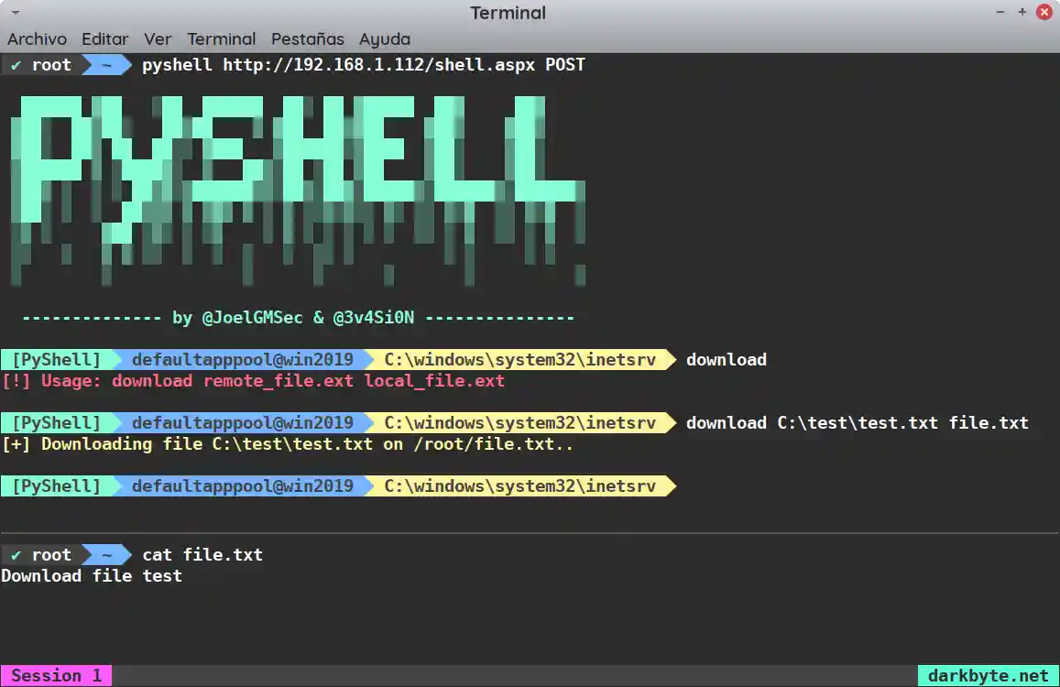Click the Usage: download remote_file.ext error line
The image size is (1060, 687).
coord(254,381)
